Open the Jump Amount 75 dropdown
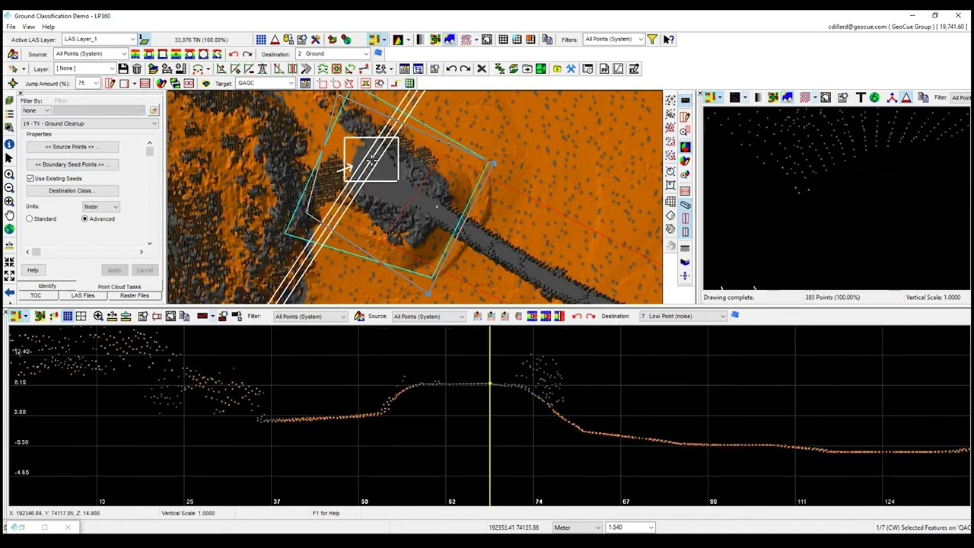 click(x=88, y=84)
